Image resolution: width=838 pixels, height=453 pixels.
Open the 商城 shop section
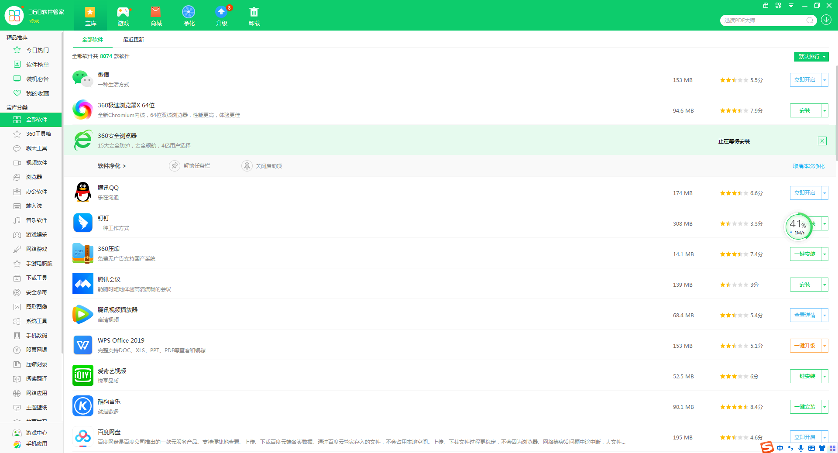(156, 16)
